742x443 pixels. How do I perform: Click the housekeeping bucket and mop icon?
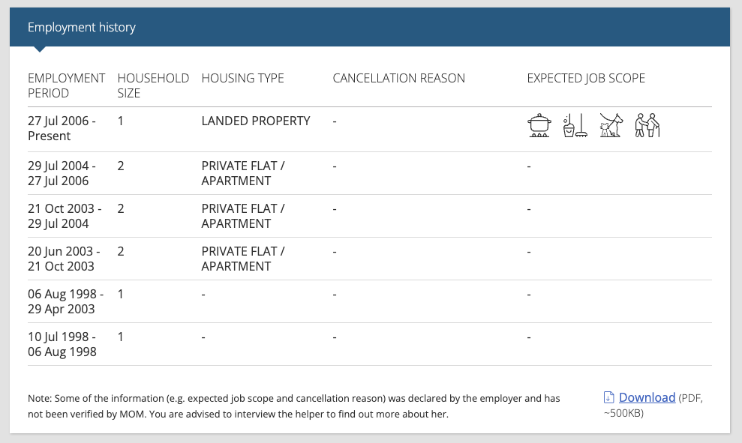coord(575,125)
